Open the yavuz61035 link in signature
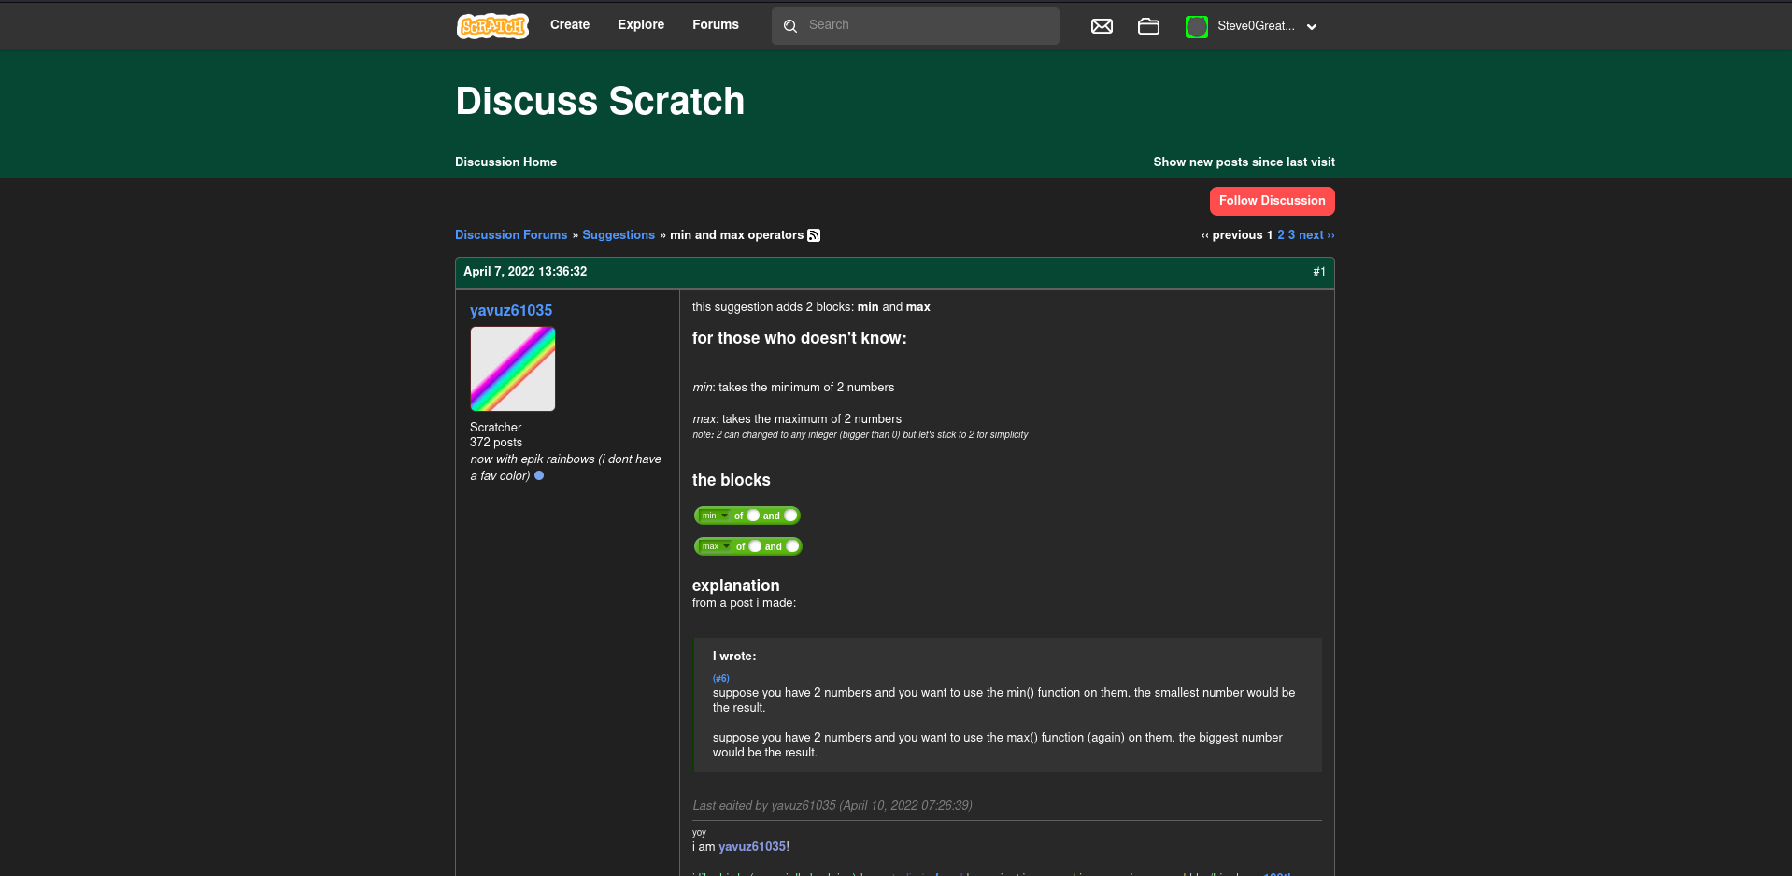 click(x=752, y=846)
